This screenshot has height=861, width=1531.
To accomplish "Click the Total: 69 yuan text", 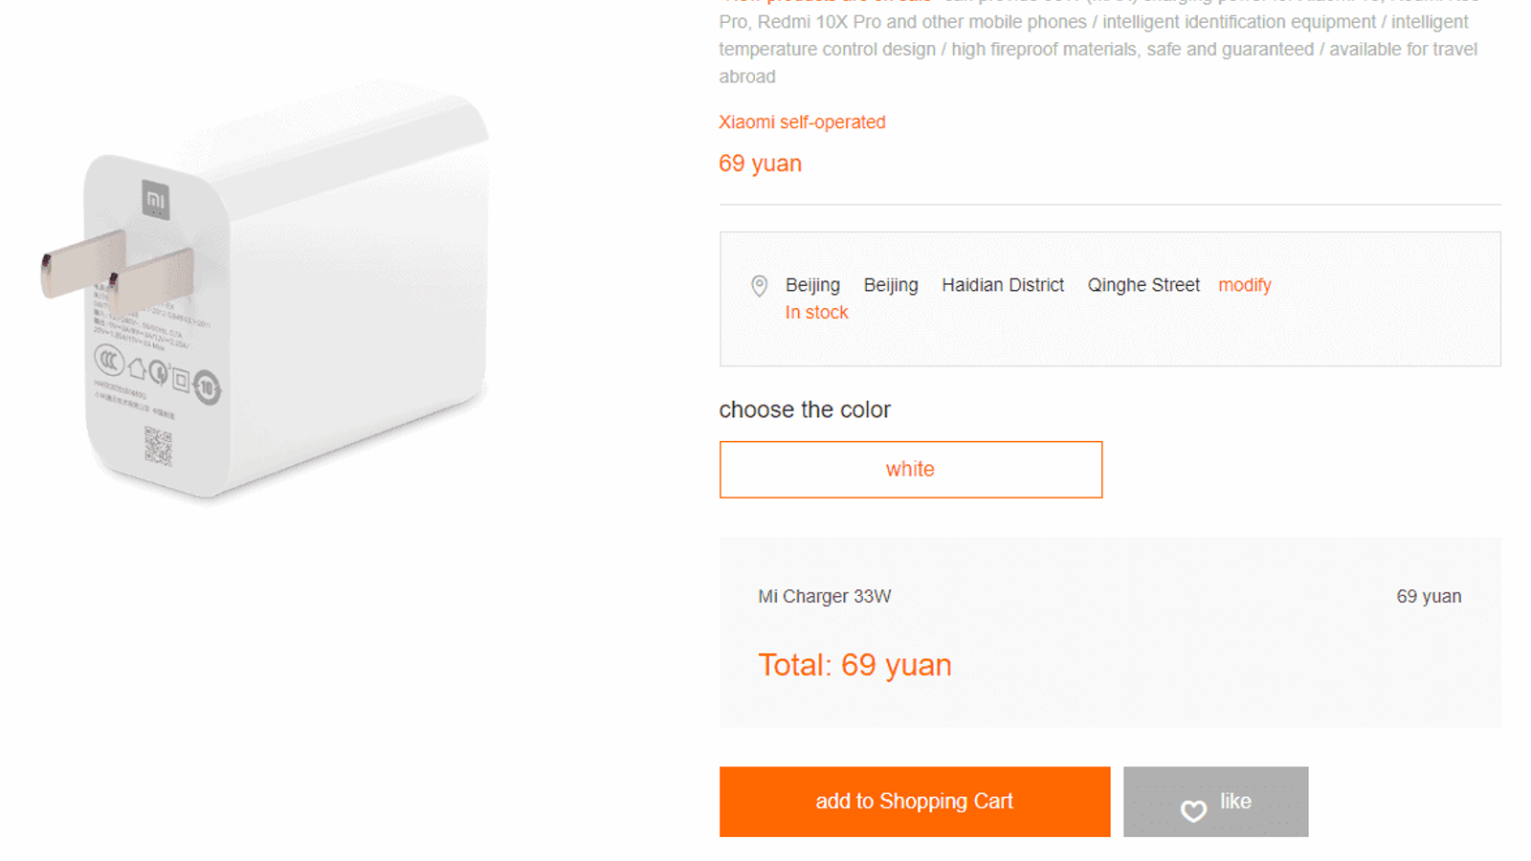I will tap(854, 665).
